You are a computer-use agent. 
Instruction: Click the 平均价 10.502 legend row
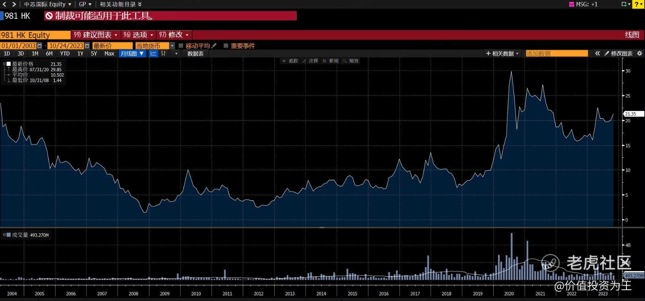[35, 75]
